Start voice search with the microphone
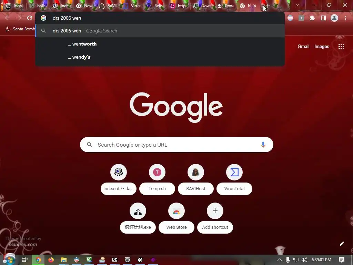Viewport: 353px width, 265px height. coord(263,145)
